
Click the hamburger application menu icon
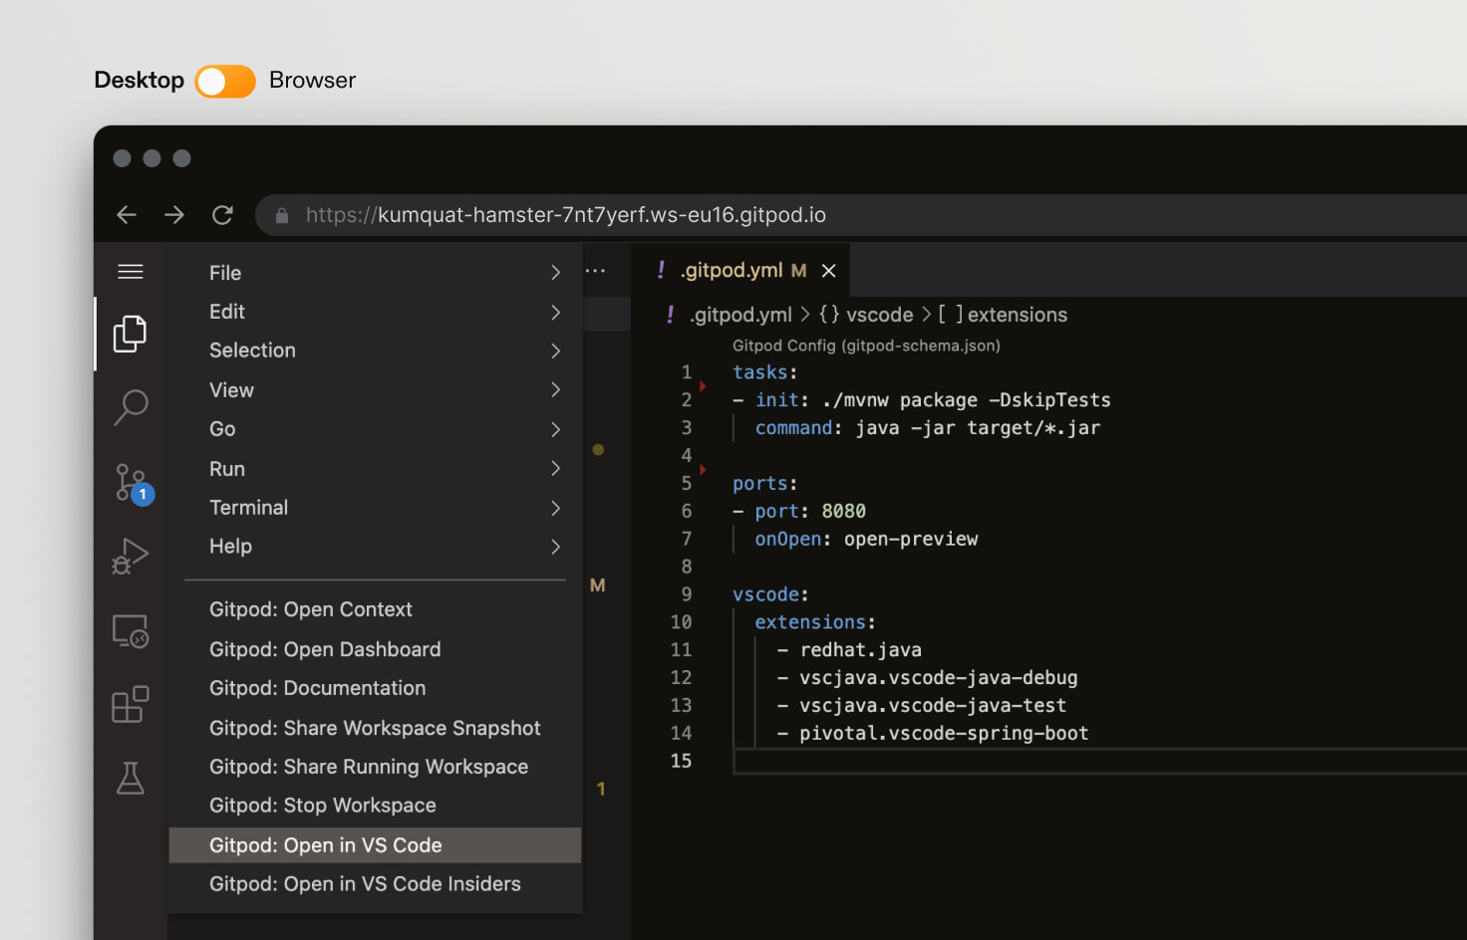pyautogui.click(x=131, y=270)
